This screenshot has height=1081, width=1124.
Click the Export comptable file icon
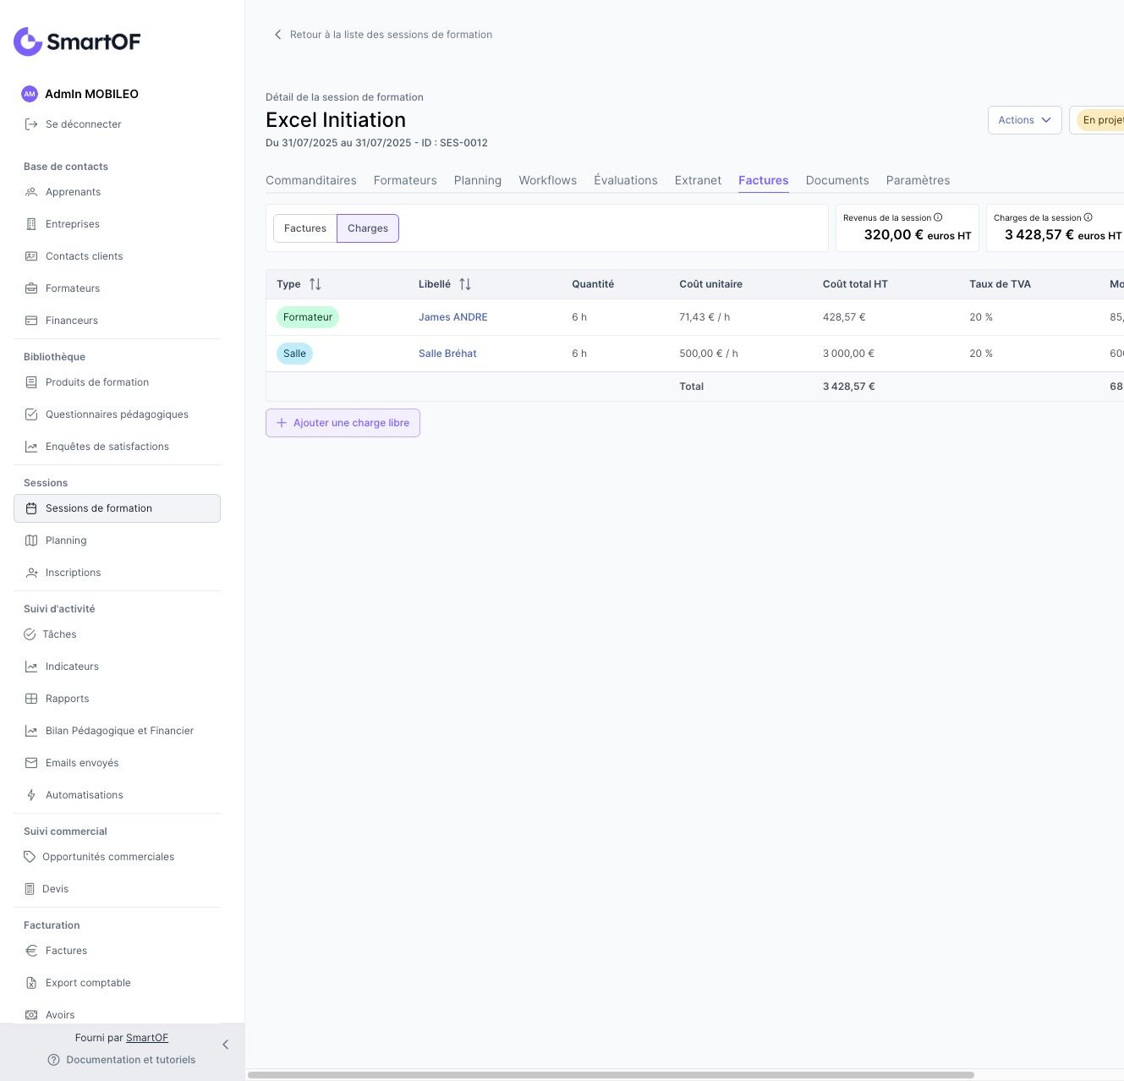tap(31, 983)
